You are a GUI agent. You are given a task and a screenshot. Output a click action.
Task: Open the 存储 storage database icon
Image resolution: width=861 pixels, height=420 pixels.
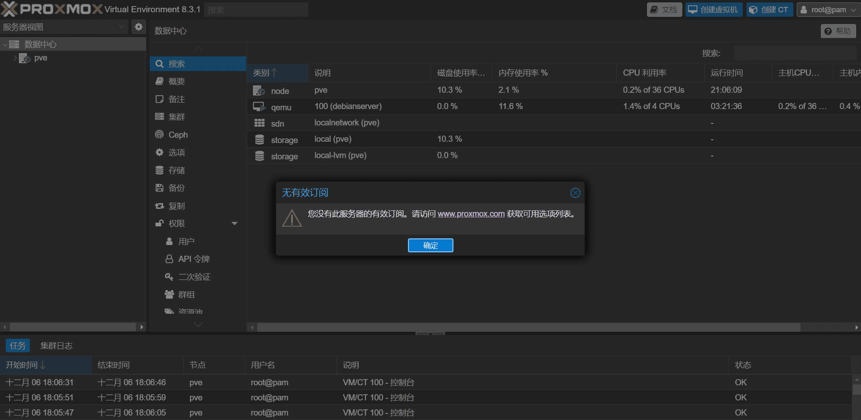coord(160,170)
